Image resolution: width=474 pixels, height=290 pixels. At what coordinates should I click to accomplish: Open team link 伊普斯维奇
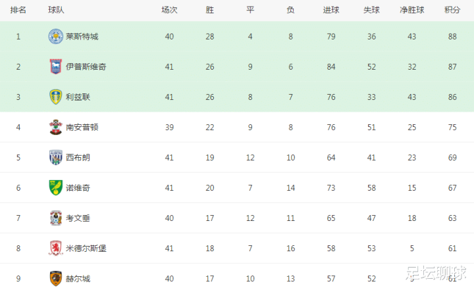(86, 67)
